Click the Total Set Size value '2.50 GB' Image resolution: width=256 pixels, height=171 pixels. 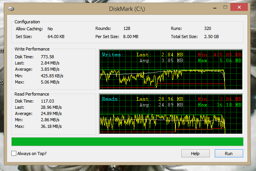pos(211,37)
